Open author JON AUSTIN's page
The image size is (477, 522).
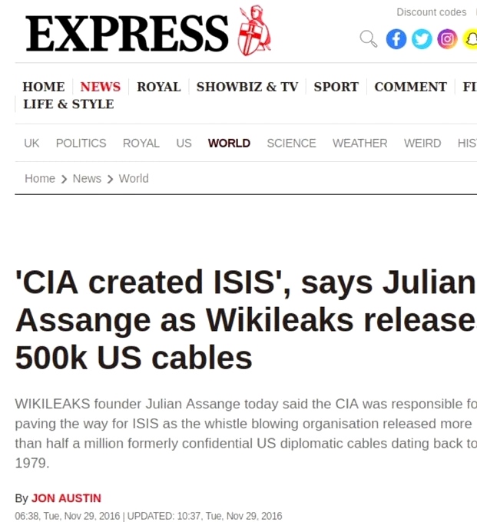[66, 498]
